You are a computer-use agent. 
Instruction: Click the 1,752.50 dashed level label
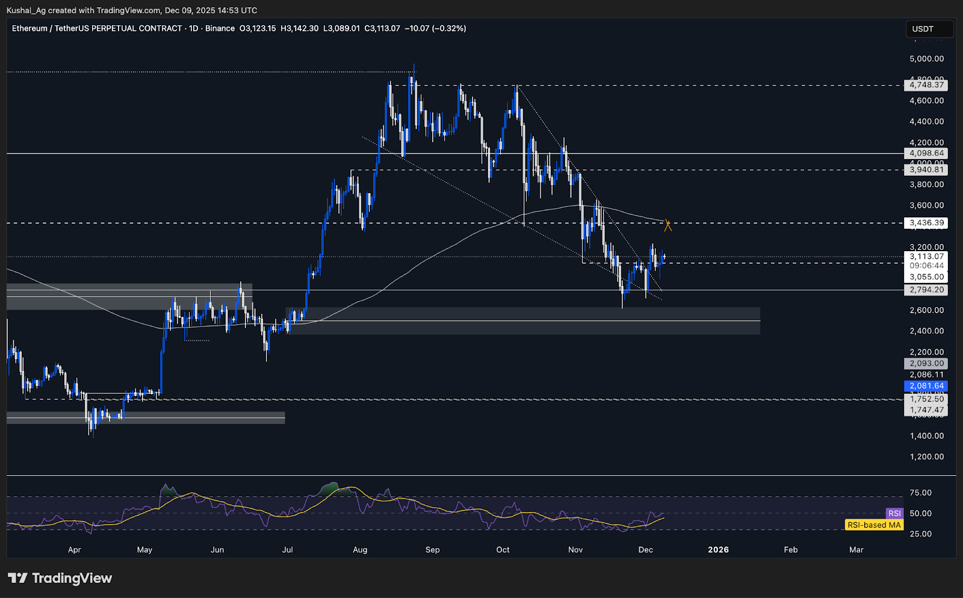click(x=927, y=399)
